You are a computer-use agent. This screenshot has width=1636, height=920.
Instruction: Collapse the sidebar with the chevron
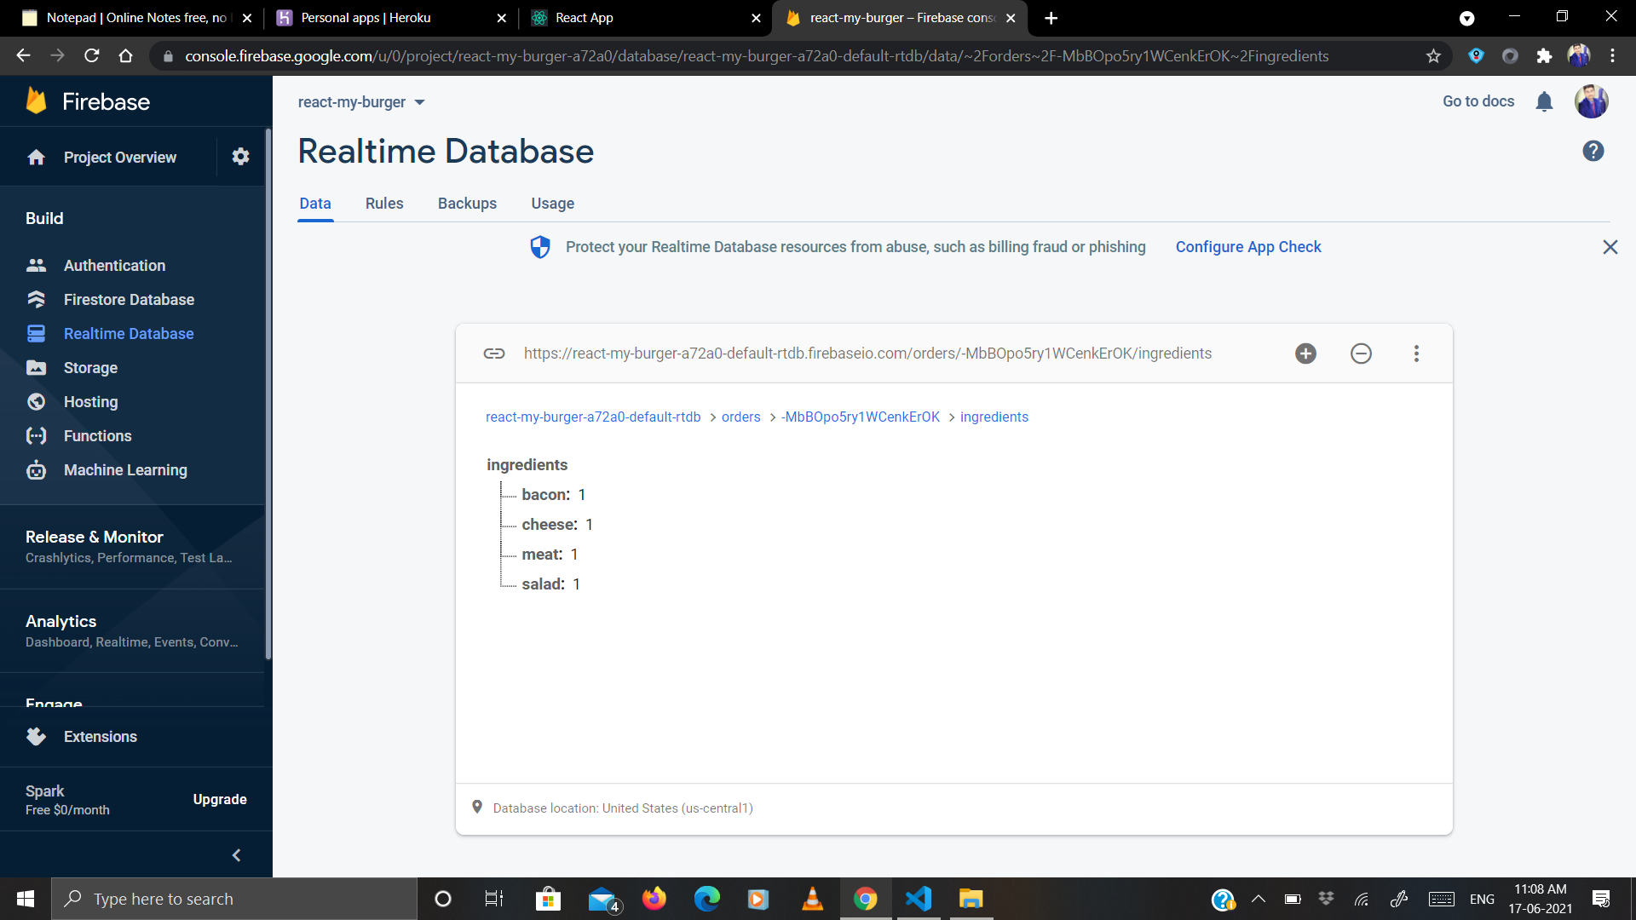click(236, 854)
